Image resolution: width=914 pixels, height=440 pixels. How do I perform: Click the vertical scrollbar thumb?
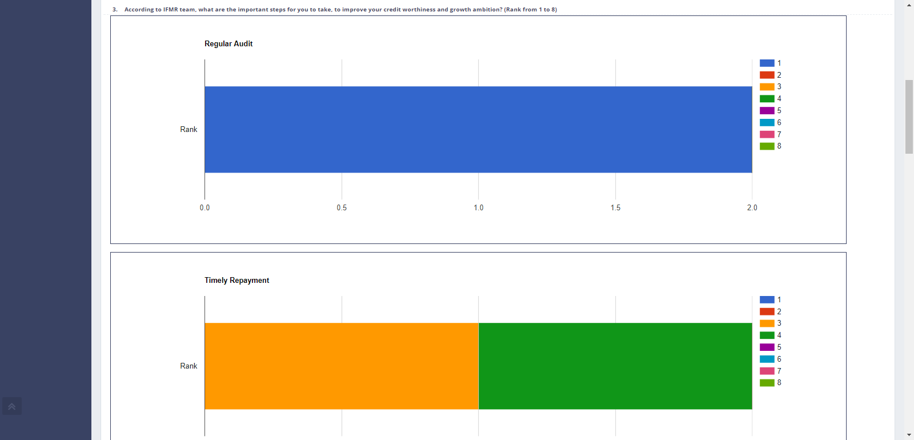(x=909, y=117)
